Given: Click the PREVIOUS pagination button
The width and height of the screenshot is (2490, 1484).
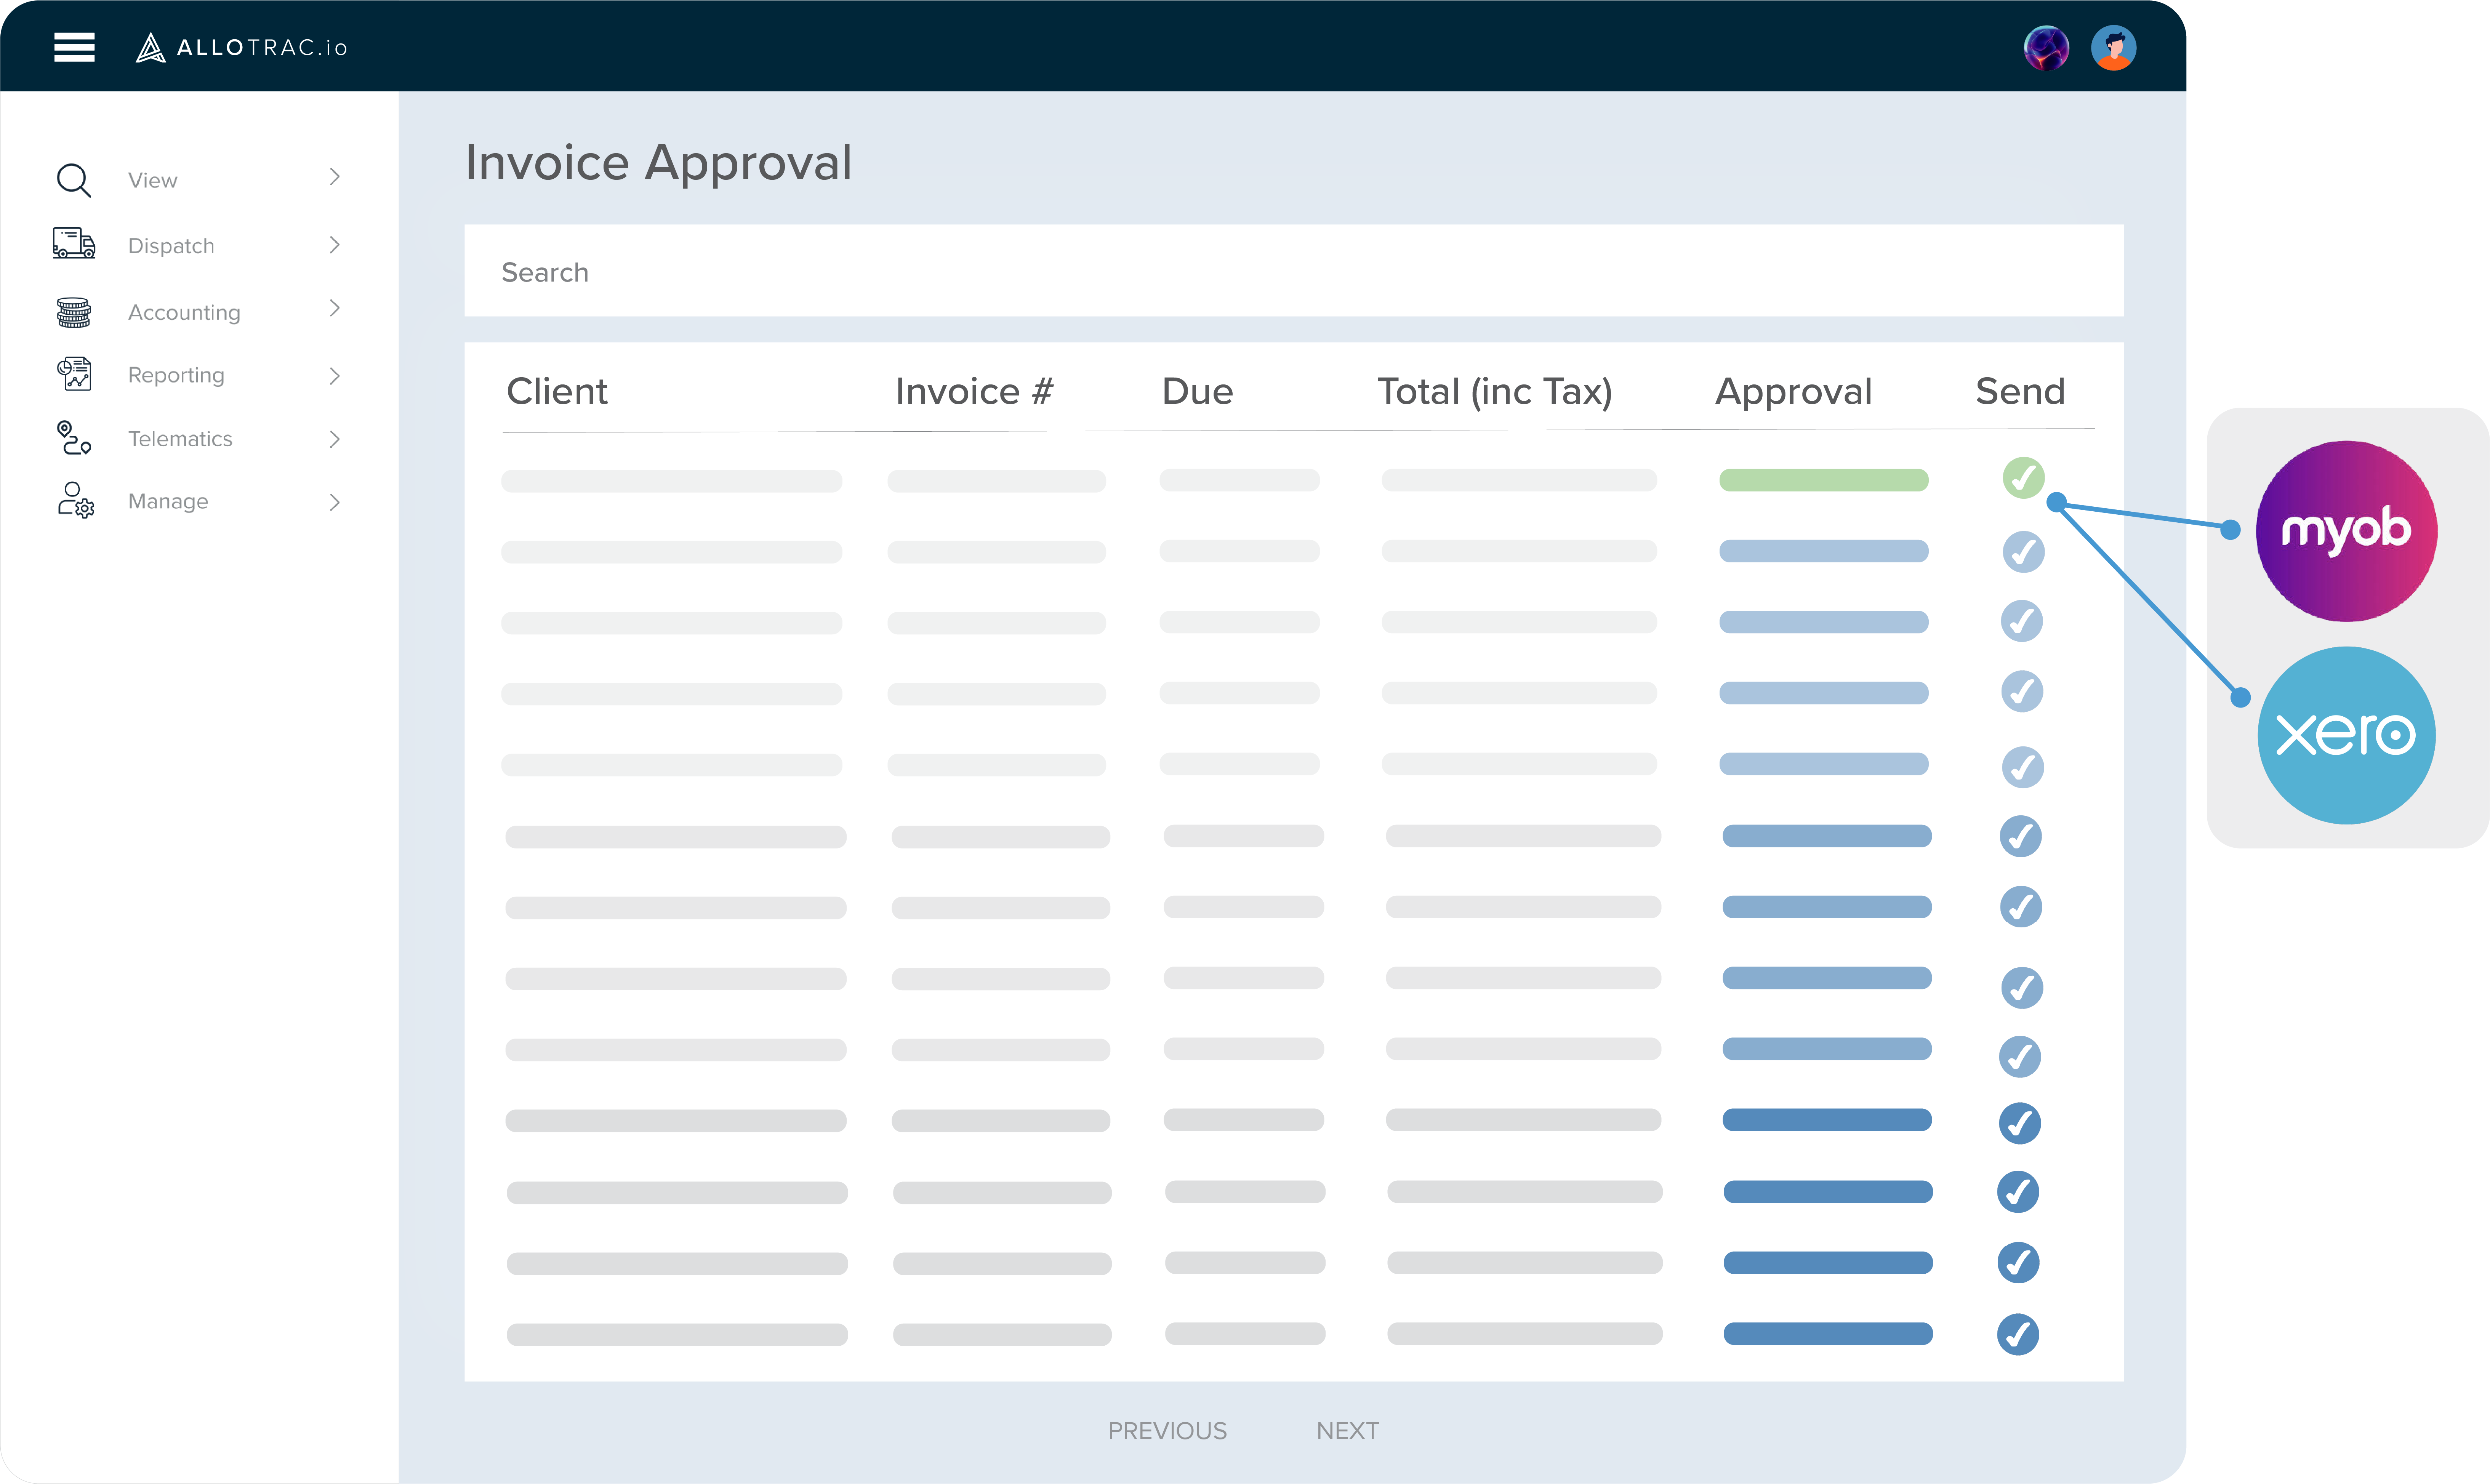Looking at the screenshot, I should (1167, 1430).
